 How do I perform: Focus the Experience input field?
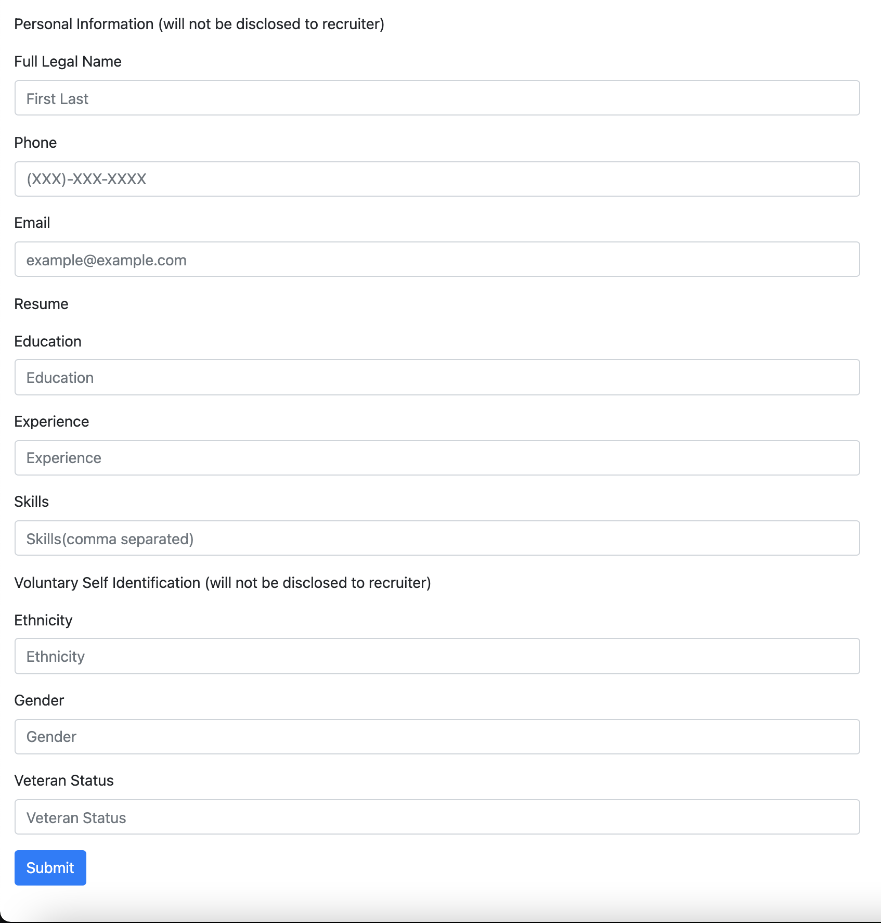click(437, 458)
